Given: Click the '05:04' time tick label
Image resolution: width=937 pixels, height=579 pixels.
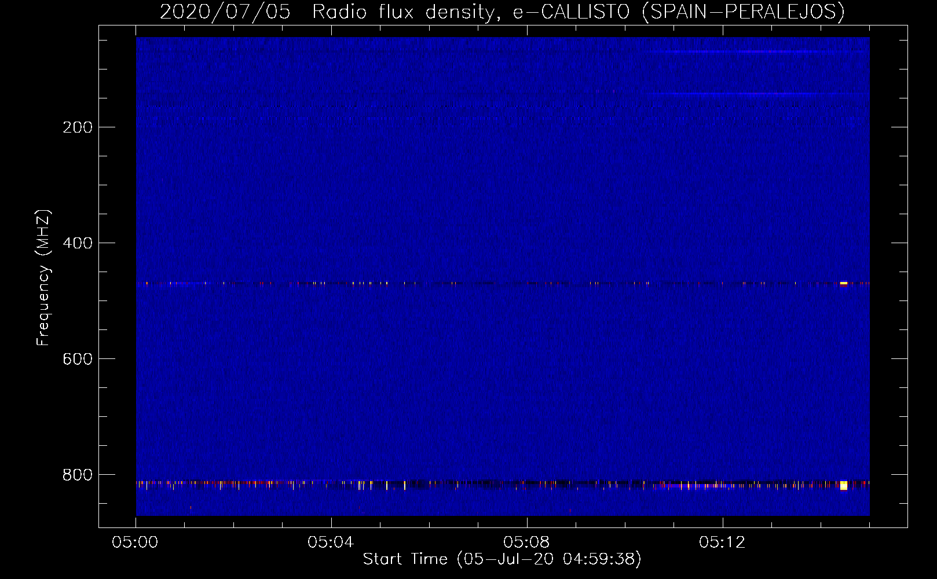Looking at the screenshot, I should click(x=331, y=543).
